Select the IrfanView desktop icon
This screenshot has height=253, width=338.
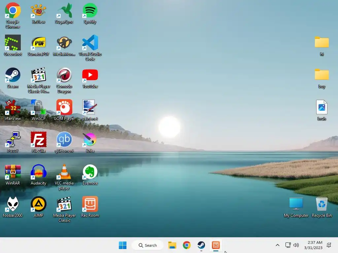click(x=13, y=110)
